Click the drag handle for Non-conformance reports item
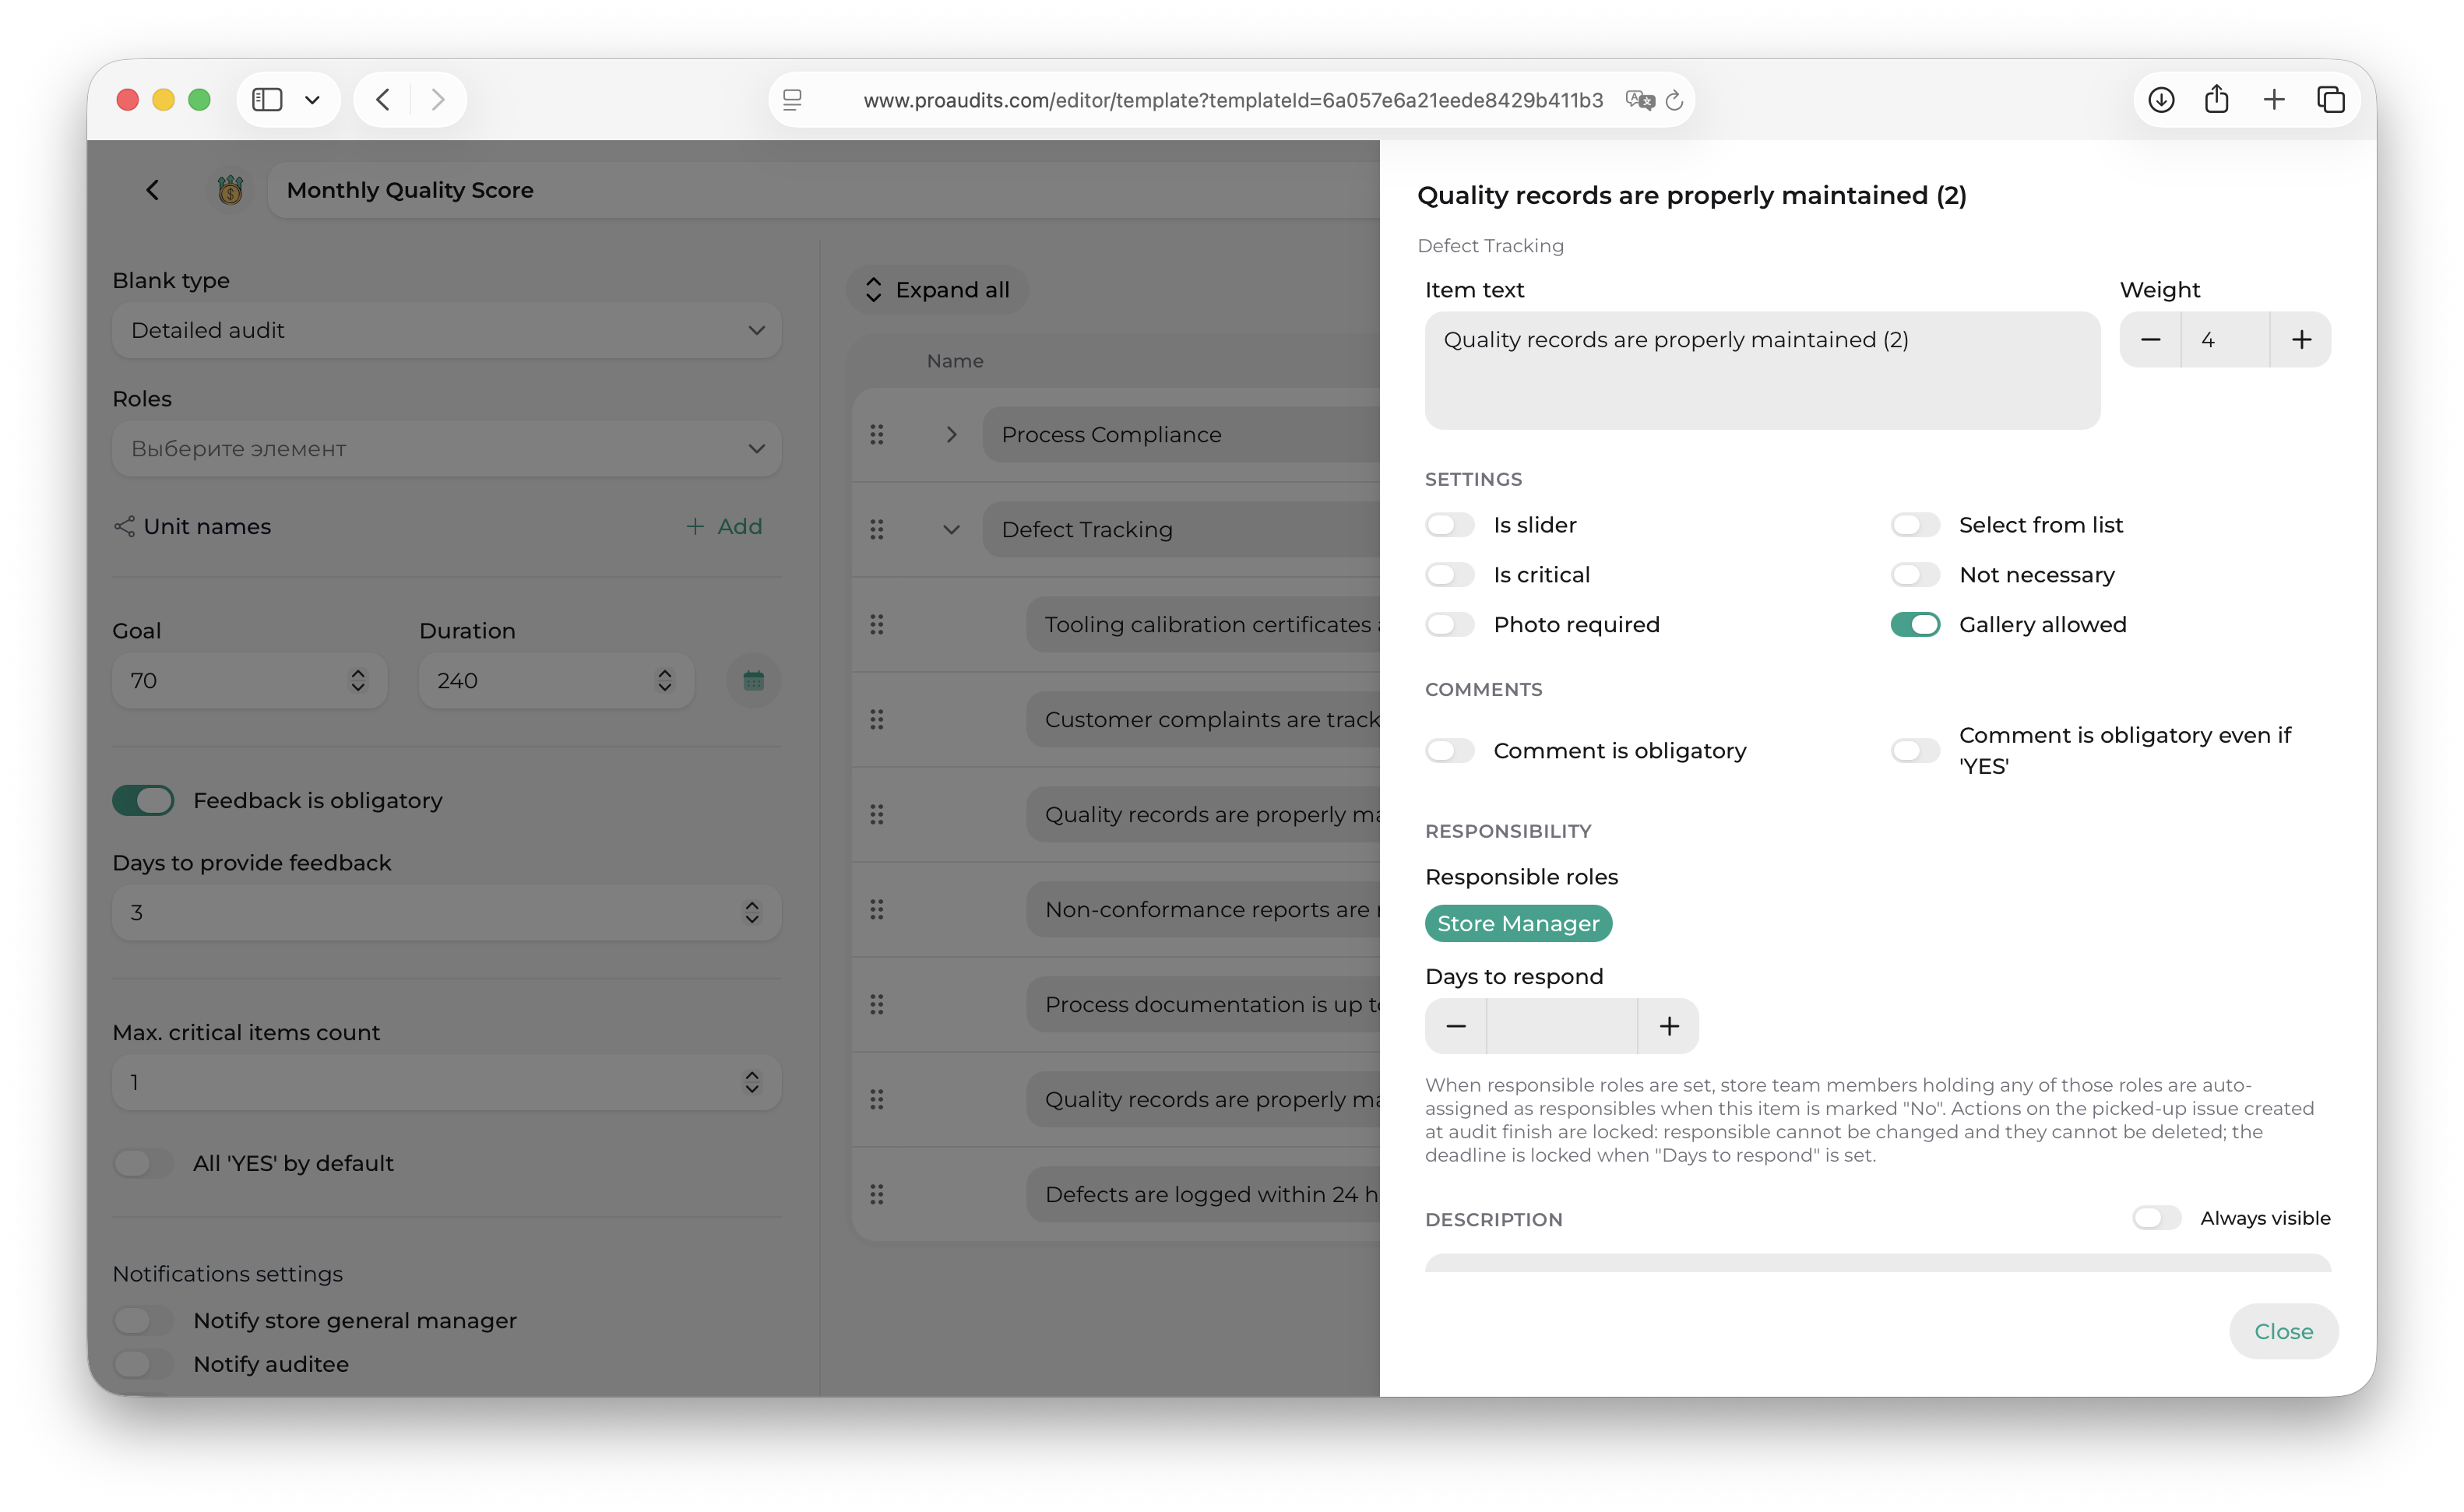 [877, 909]
